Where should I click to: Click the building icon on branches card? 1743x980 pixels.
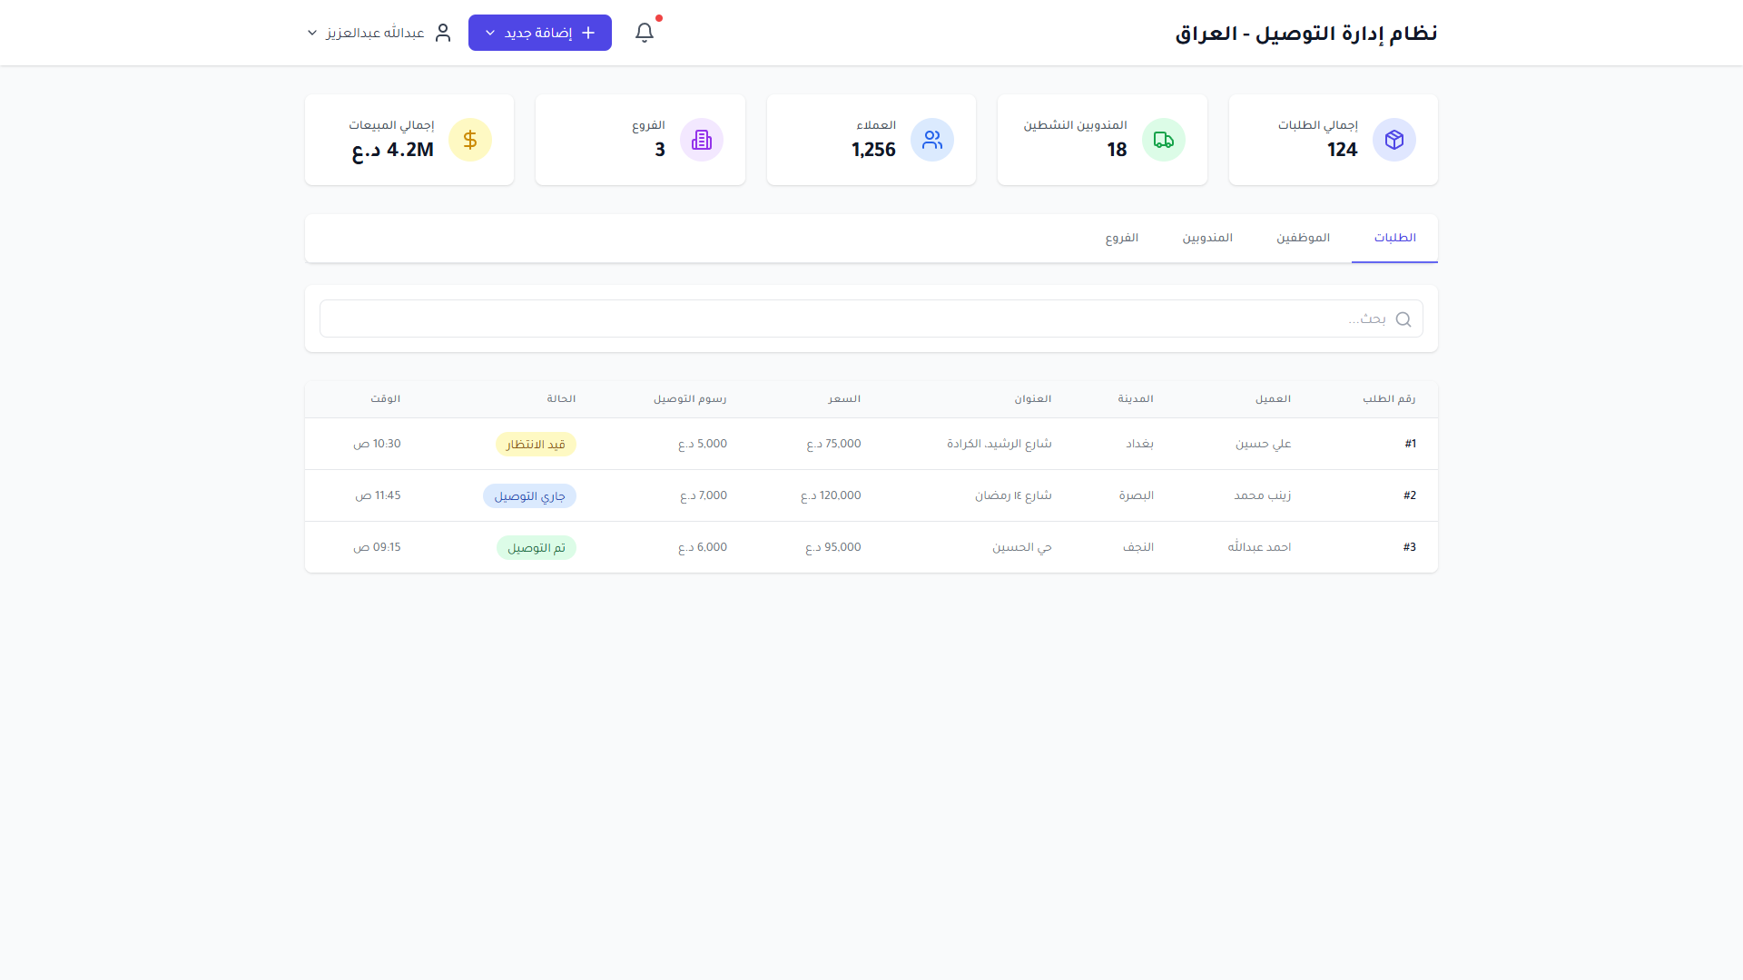coord(702,140)
